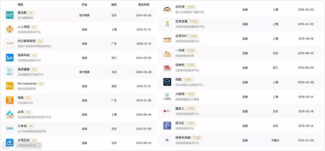This screenshot has width=325, height=151.
Task: Click the 向日葵保险网 logo
Action: pyautogui.click(x=10, y=44)
